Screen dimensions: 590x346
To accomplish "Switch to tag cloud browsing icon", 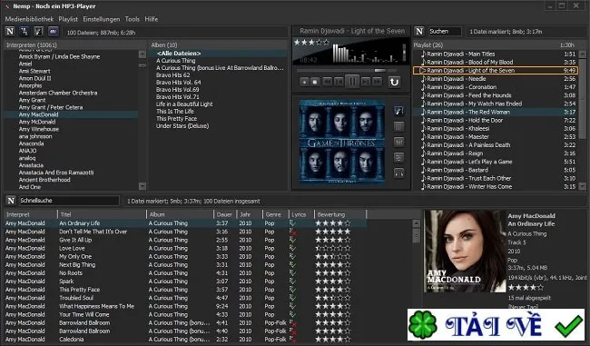I will tap(53, 32).
